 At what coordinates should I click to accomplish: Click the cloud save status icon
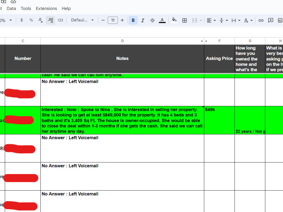pos(13,2)
